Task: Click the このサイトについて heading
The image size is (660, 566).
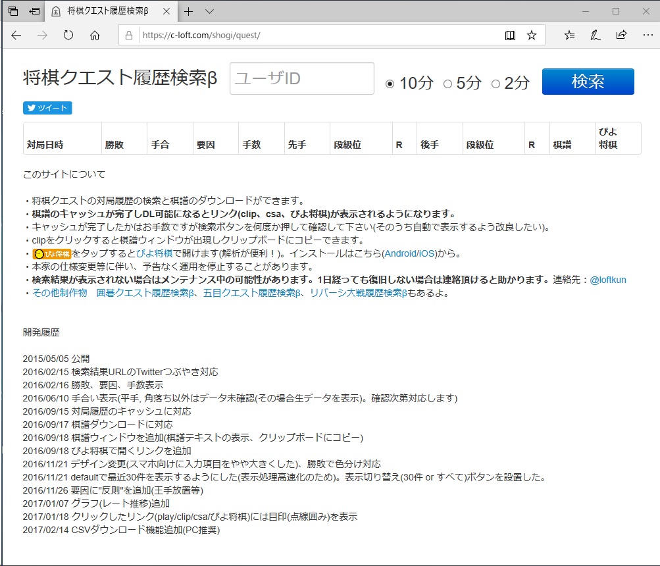Action: 64,174
